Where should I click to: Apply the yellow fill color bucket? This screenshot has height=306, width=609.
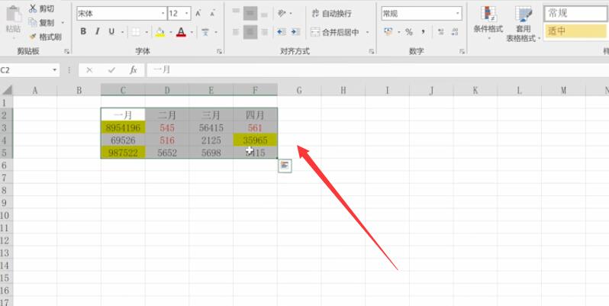[x=159, y=32]
